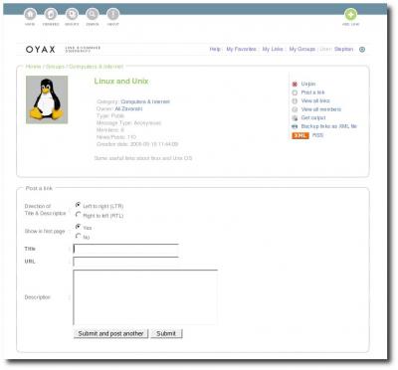Click the Submit button
Viewport: 398px width, 370px height.
(x=166, y=334)
